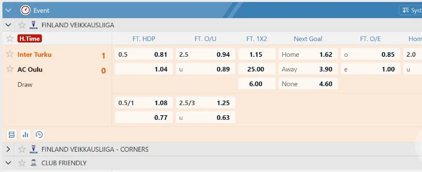This screenshot has width=422, height=172.
Task: Click the clock history icon under the match
Action: click(39, 135)
